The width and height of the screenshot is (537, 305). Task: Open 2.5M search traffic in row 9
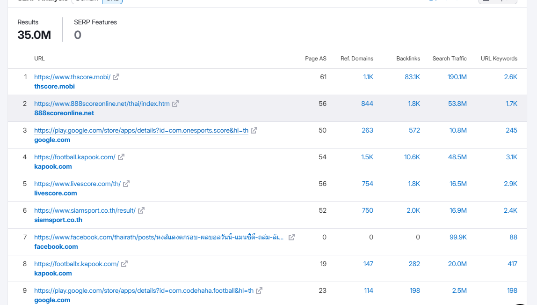tap(459, 290)
